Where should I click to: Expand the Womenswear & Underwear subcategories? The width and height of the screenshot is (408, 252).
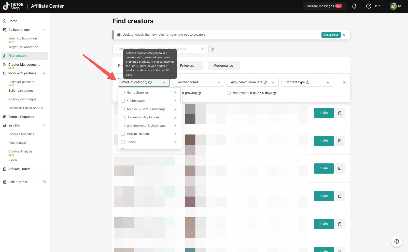click(175, 126)
